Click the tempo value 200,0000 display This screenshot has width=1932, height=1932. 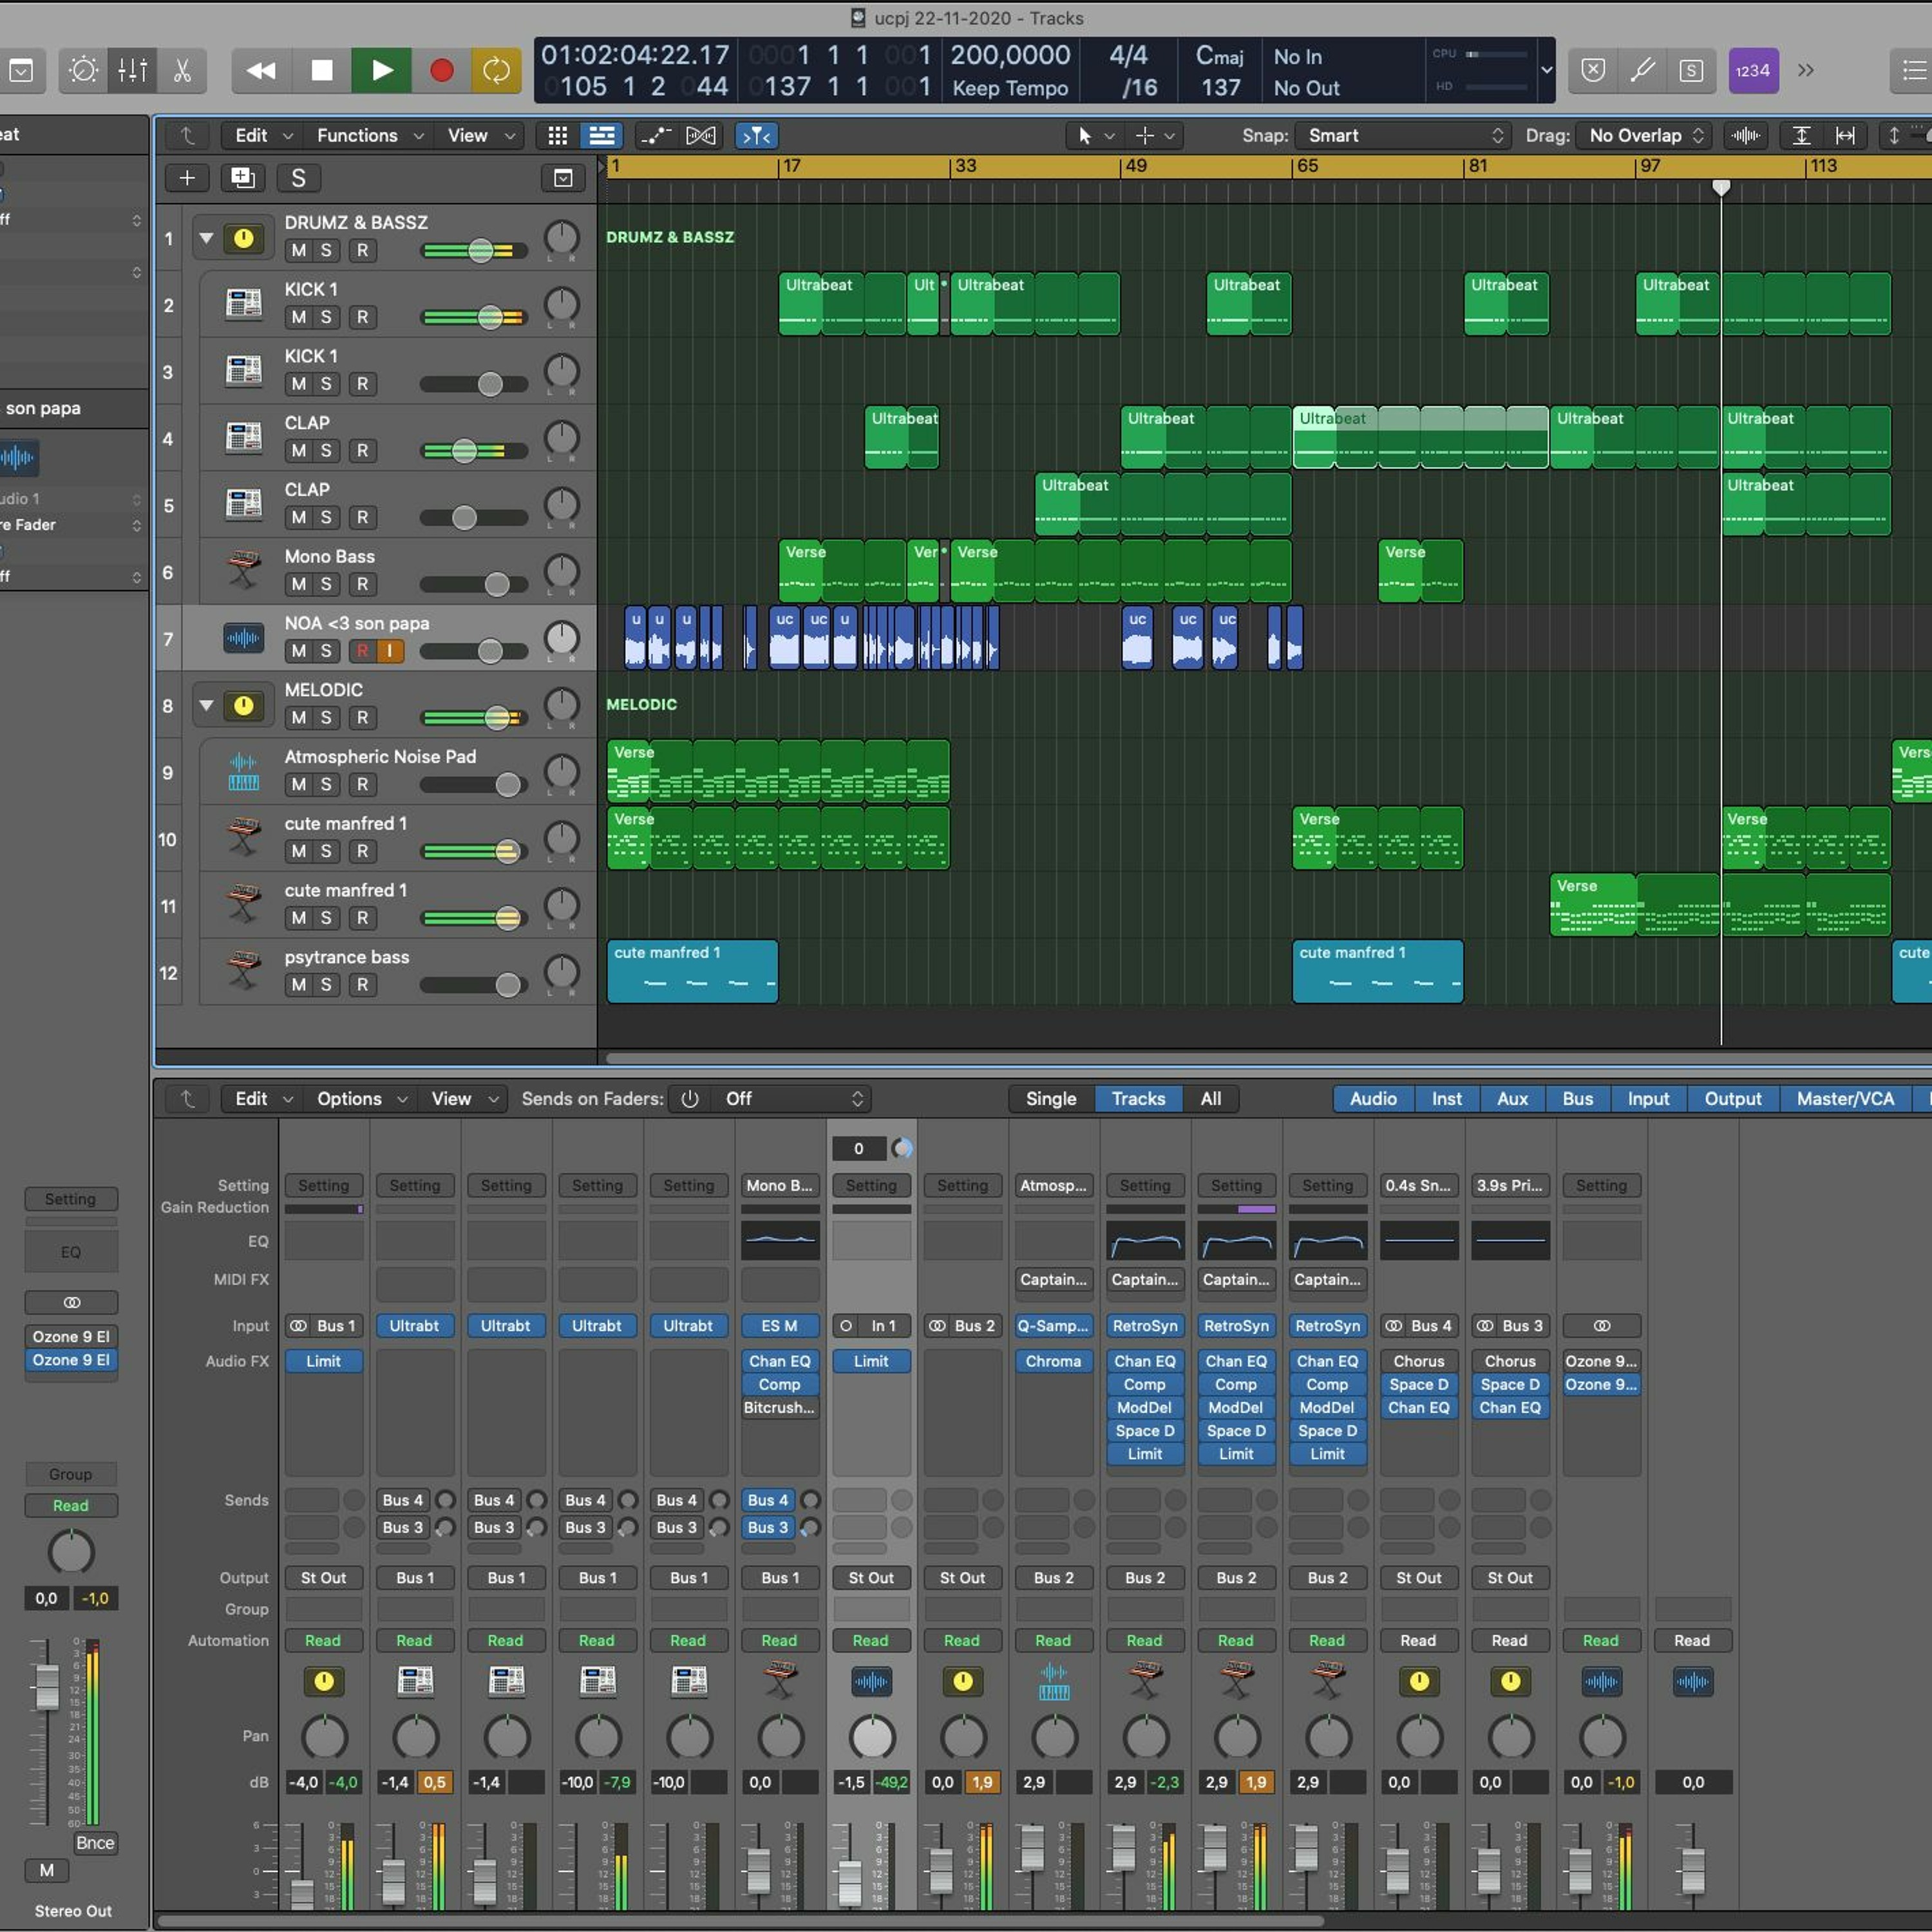tap(1010, 55)
